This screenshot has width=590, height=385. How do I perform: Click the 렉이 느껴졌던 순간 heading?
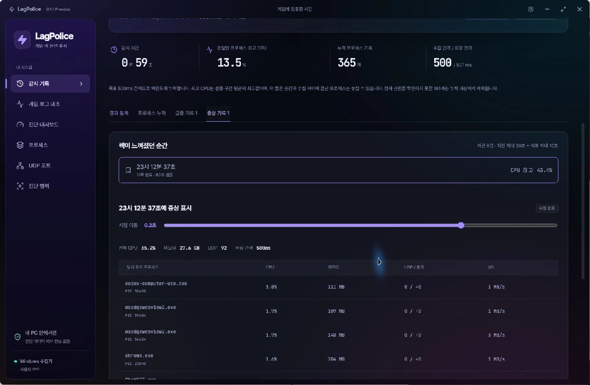pyautogui.click(x=143, y=146)
